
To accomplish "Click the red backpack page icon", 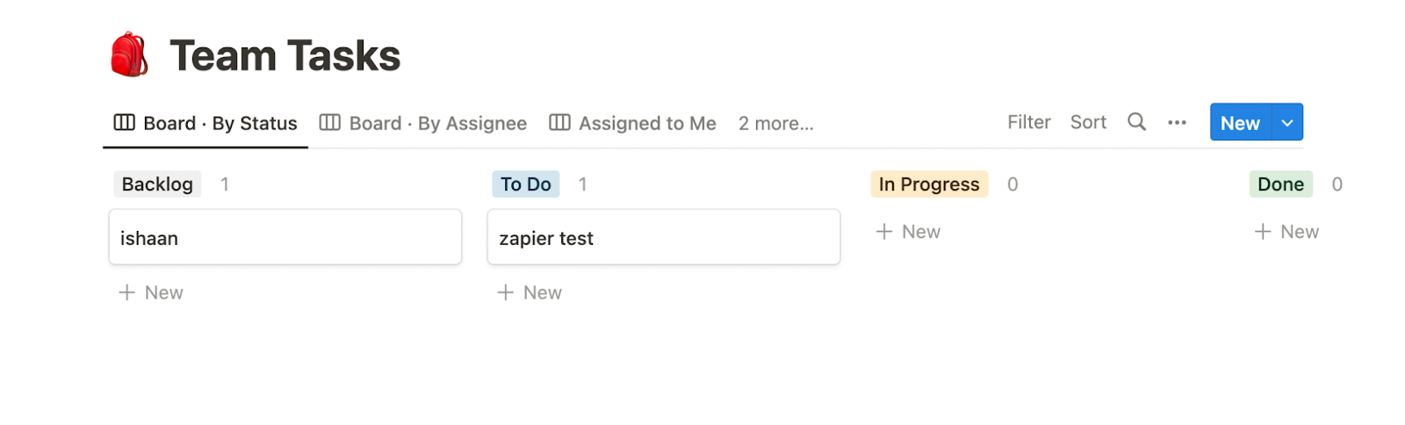I will (129, 54).
